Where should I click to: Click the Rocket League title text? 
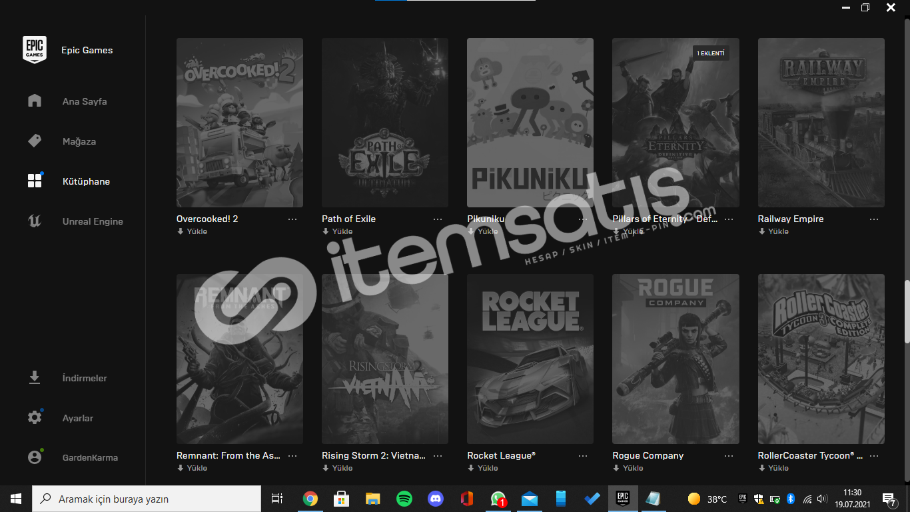point(501,455)
